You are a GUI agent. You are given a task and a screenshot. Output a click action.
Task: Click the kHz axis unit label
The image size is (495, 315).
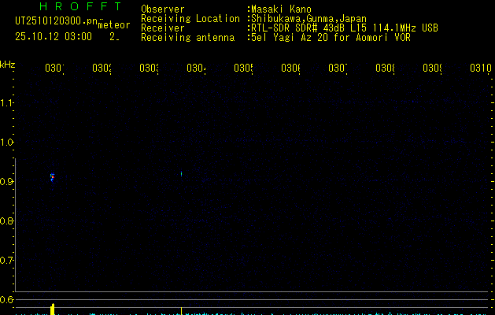tap(8, 65)
